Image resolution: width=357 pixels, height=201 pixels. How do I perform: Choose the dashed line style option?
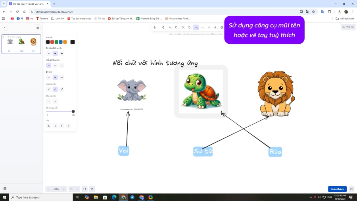tap(55, 65)
